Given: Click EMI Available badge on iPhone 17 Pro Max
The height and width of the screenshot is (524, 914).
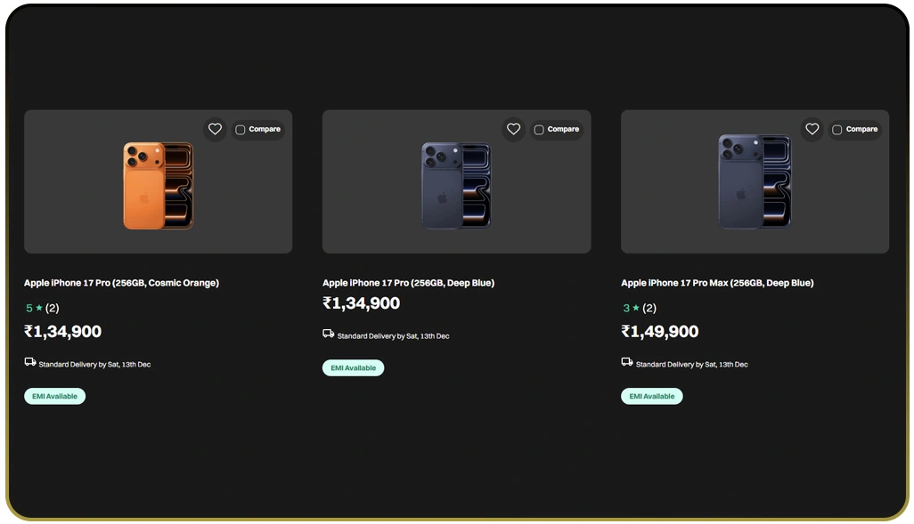Looking at the screenshot, I should tap(652, 396).
